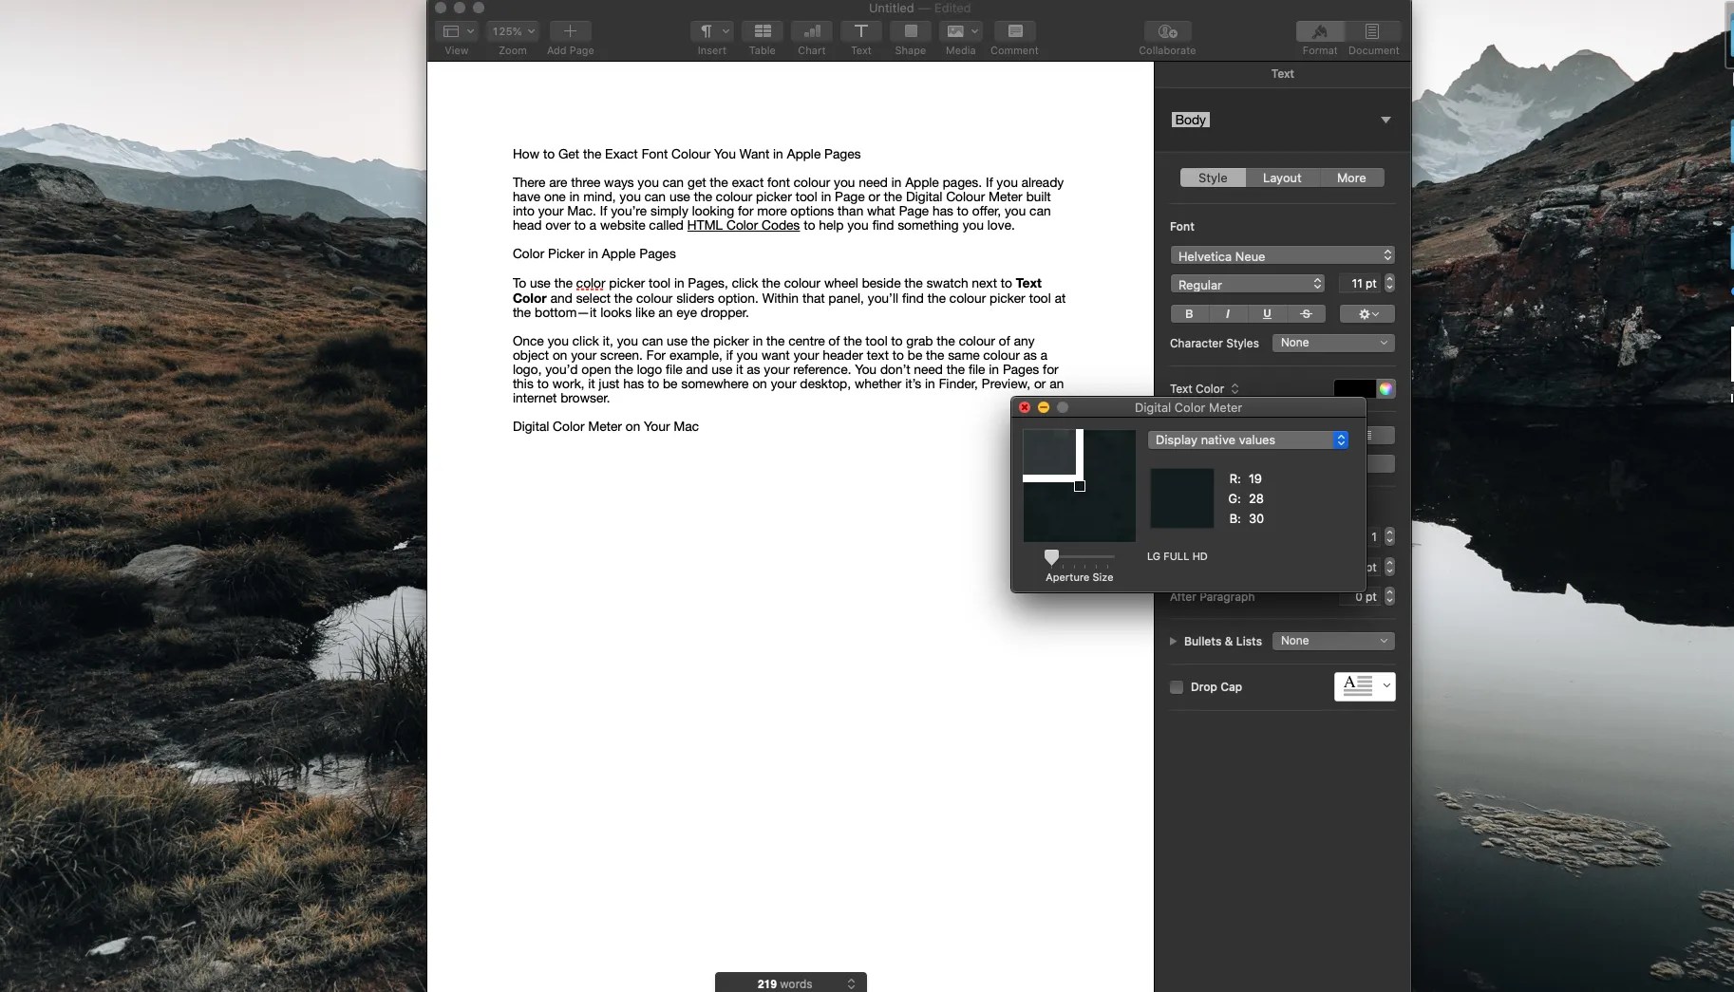Image resolution: width=1734 pixels, height=992 pixels.
Task: Switch to the Layout tab
Action: point(1282,178)
